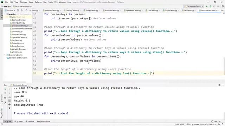This screenshot has height=126, width=225.
Task: Open the Terminal tool window
Action: 30,121
